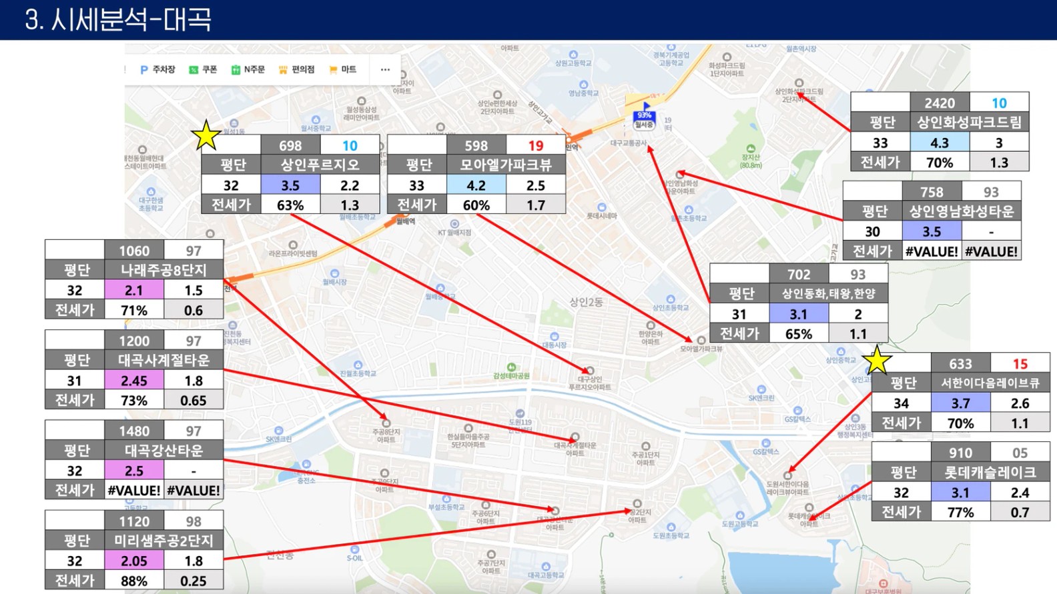
Task: Select the 모아엘가파크뷰 table header cell
Action: (506, 165)
